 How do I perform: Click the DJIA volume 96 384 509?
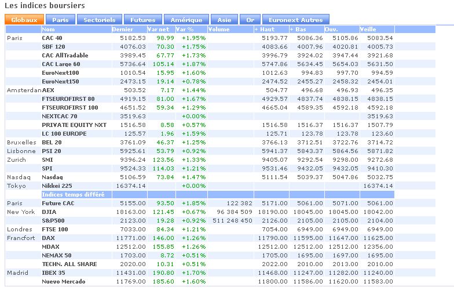pyautogui.click(x=234, y=212)
